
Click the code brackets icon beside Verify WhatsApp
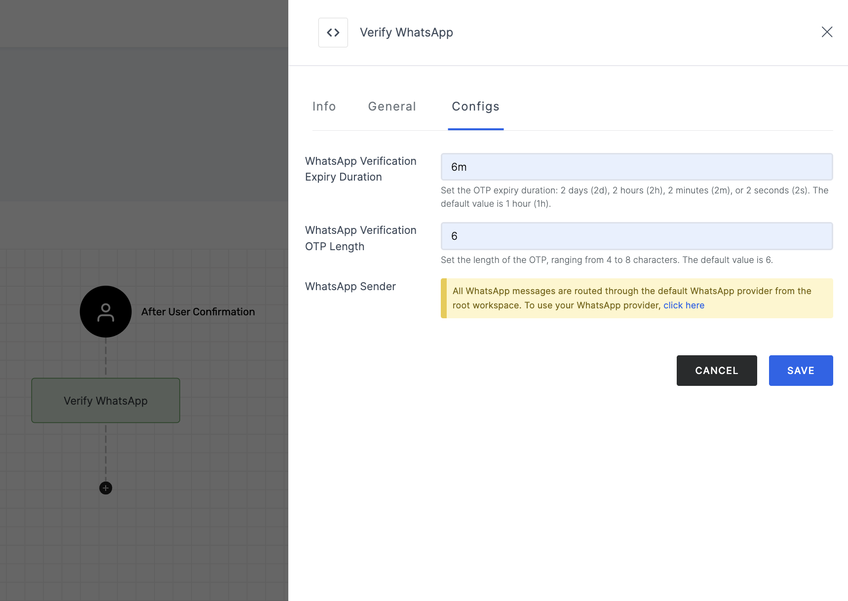pyautogui.click(x=333, y=33)
